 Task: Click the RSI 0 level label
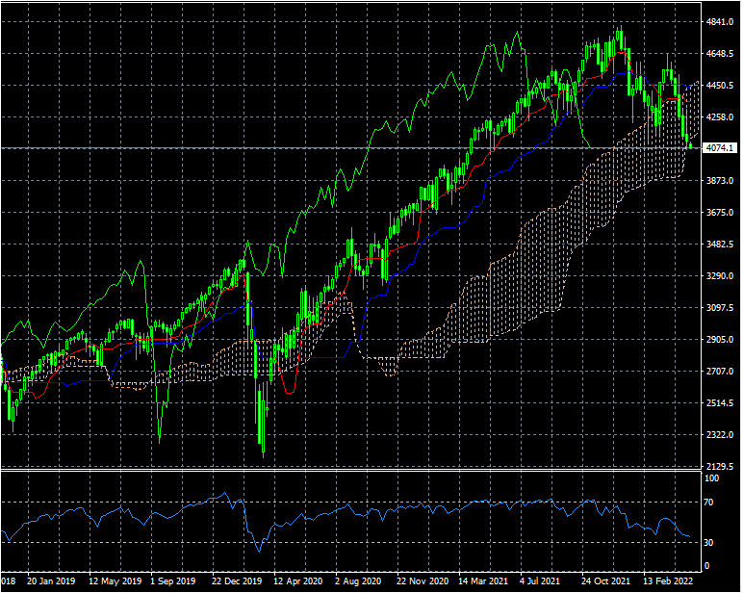pos(707,565)
